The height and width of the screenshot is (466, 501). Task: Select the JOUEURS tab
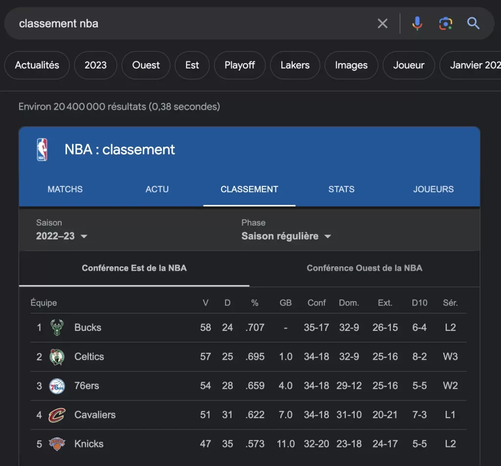[x=433, y=189]
